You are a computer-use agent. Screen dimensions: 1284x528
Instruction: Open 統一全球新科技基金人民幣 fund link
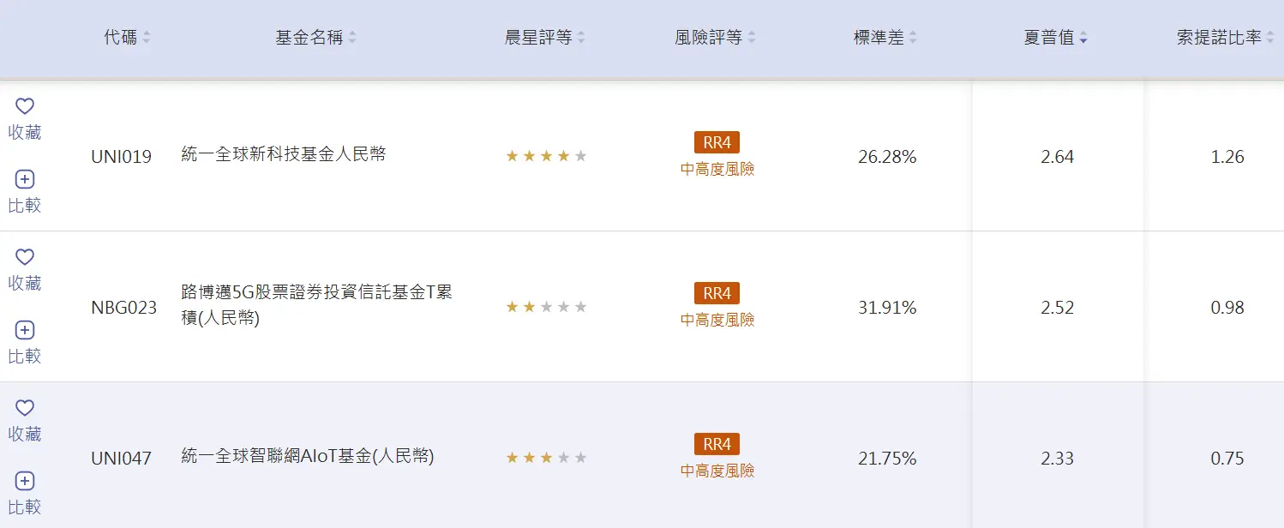284,155
